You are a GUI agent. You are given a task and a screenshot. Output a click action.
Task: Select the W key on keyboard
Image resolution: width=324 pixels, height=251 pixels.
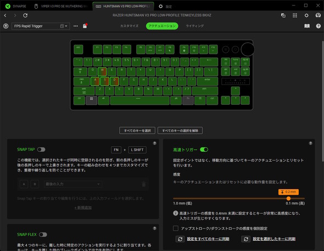(x=102, y=72)
